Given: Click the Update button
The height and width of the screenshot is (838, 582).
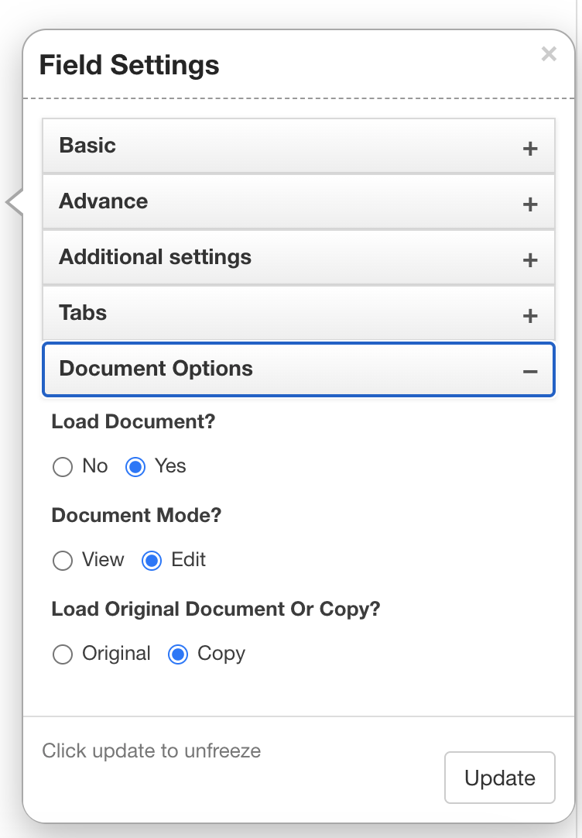Looking at the screenshot, I should tap(500, 778).
